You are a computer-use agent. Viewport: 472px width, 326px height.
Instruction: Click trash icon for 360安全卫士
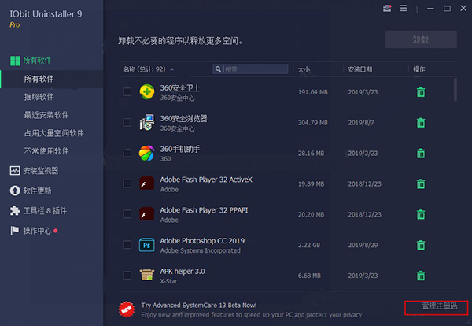click(421, 92)
